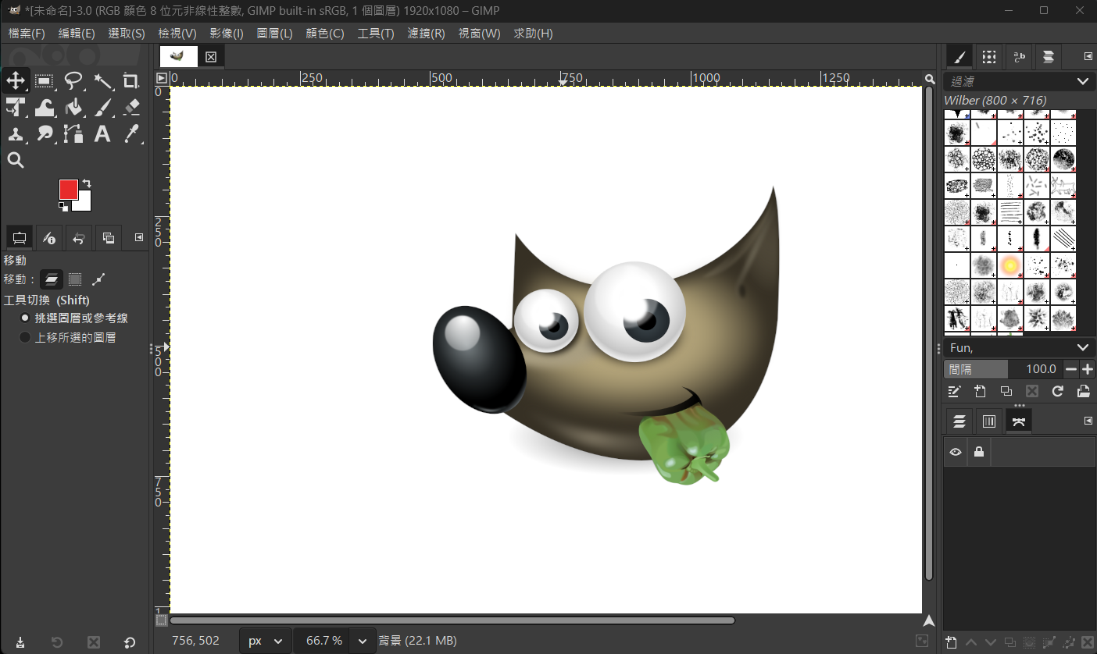Switch to Fonts tab

(x=1019, y=56)
